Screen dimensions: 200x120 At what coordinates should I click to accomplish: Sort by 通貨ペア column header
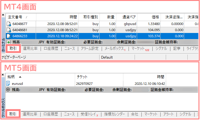click(x=127, y=17)
